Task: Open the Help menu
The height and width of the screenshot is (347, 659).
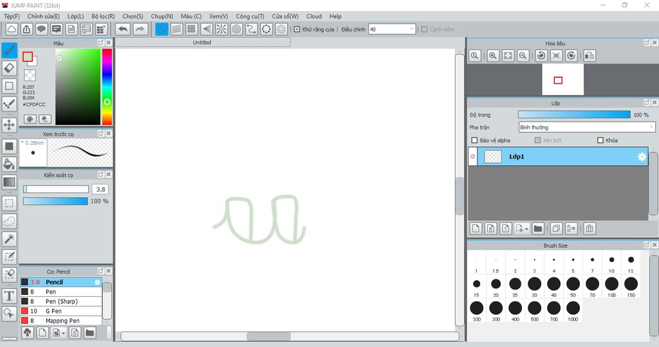Action: (x=335, y=16)
